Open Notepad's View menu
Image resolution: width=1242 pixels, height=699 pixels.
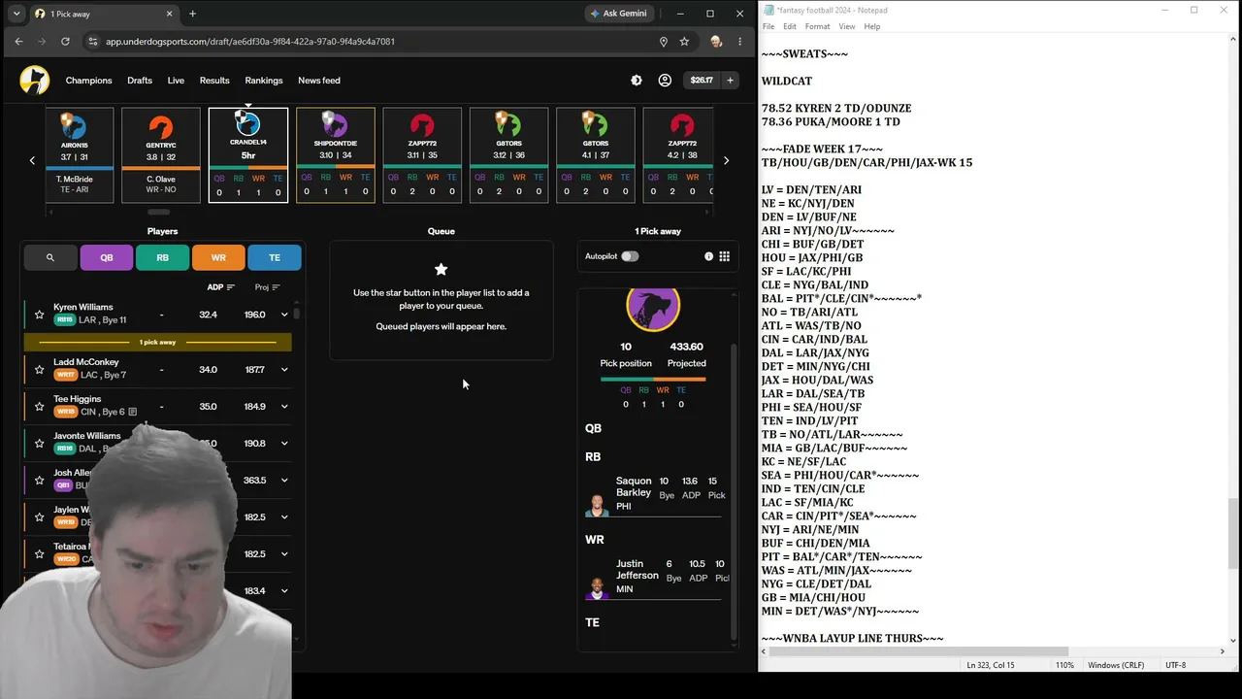[x=847, y=26]
